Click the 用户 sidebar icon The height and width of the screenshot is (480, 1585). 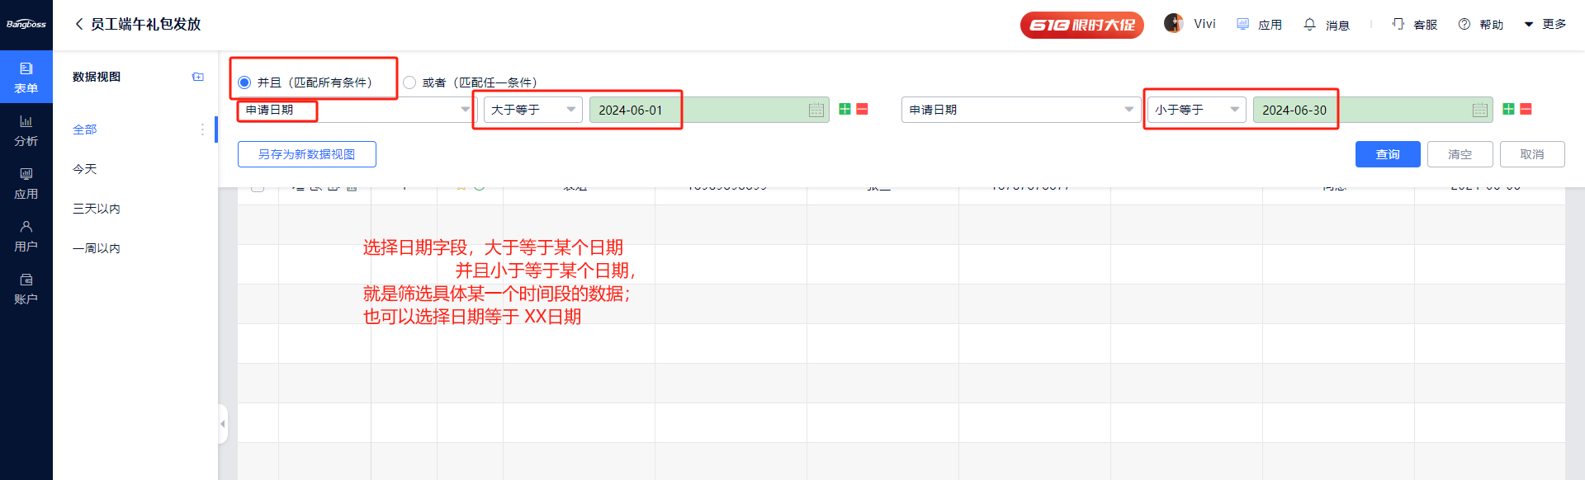click(26, 236)
